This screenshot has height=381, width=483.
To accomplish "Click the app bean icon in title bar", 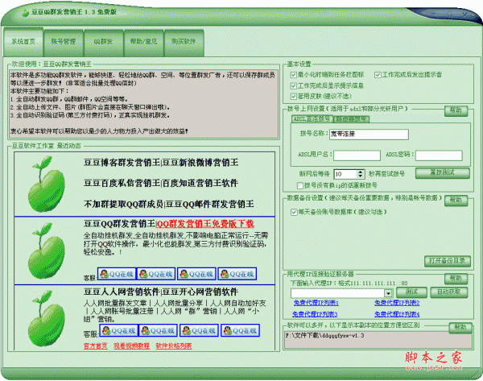I will [25, 12].
